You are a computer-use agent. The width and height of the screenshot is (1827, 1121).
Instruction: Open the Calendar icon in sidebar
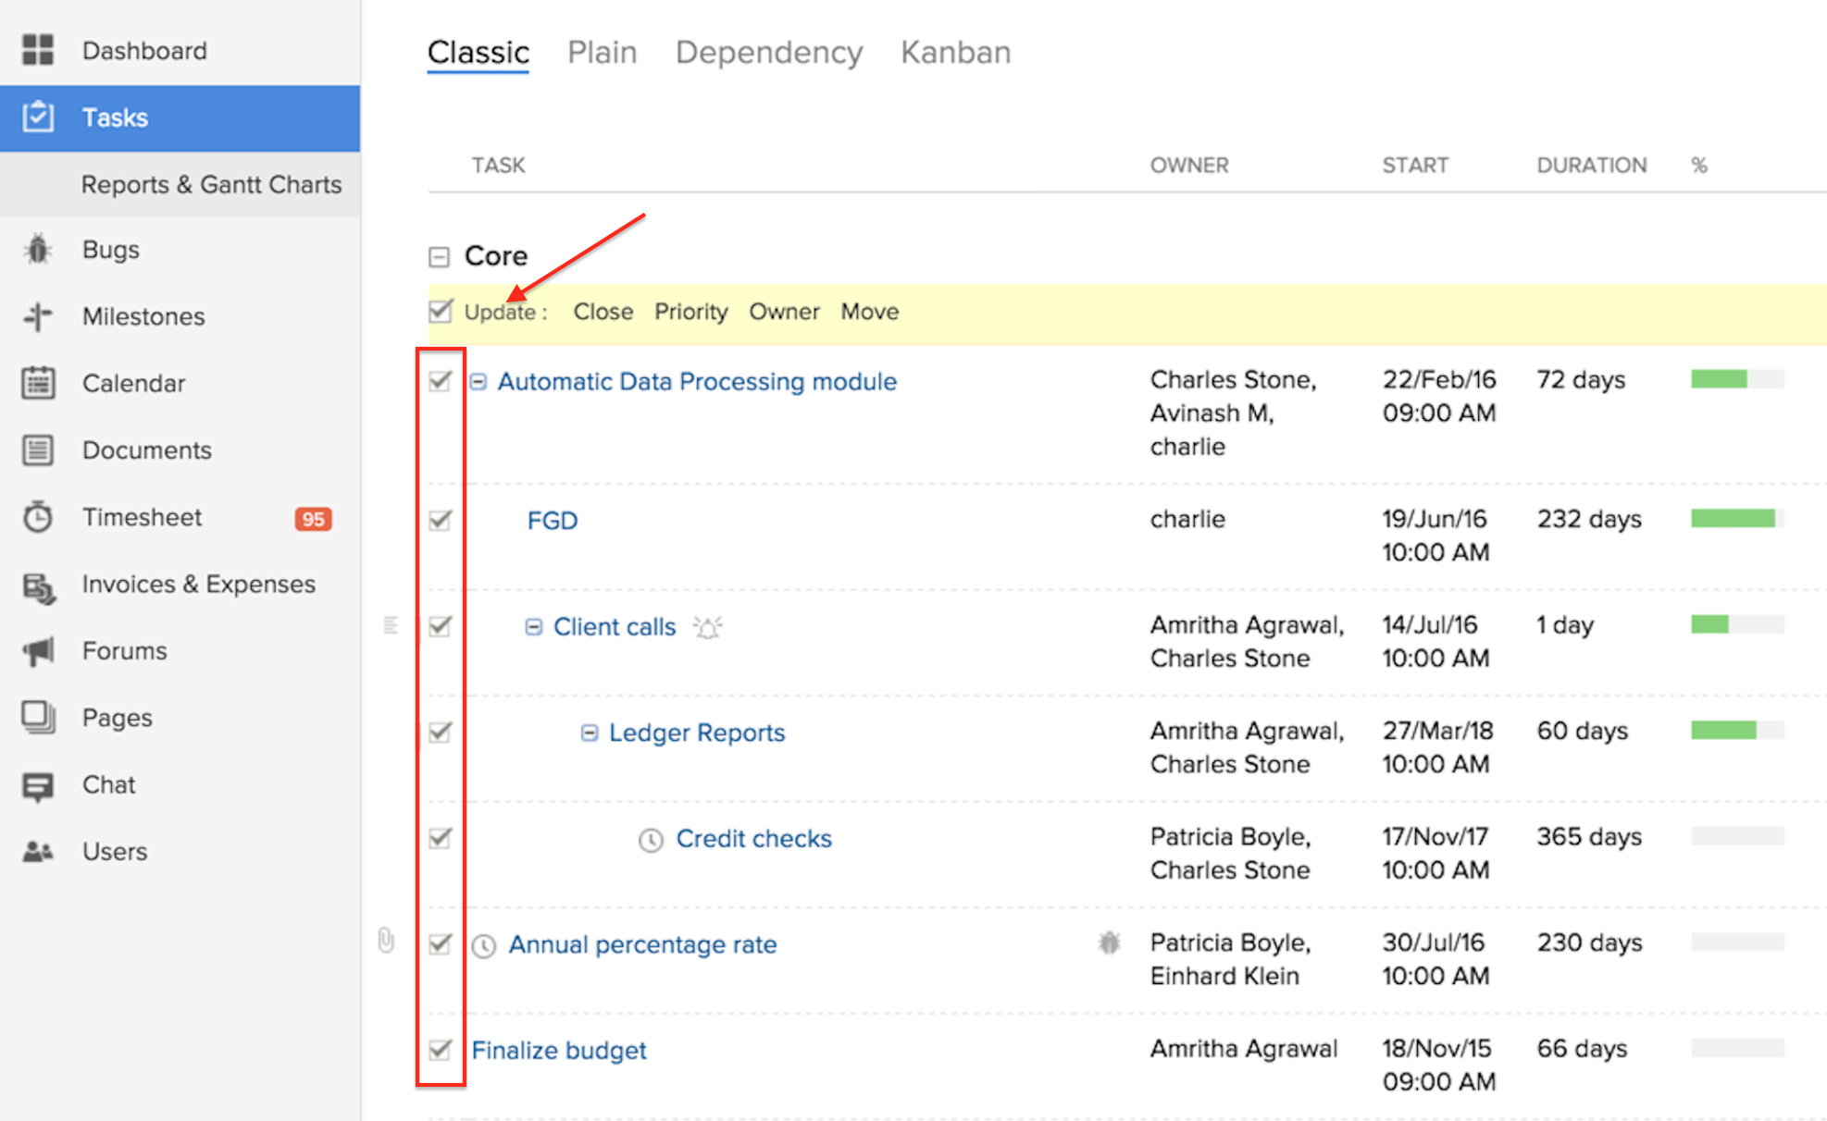(x=38, y=383)
